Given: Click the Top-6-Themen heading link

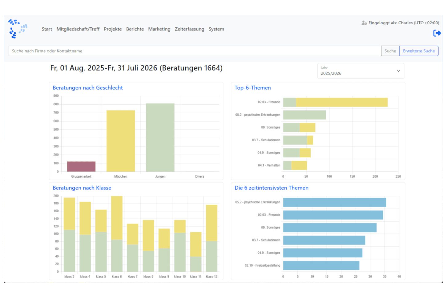Looking at the screenshot, I should (x=252, y=88).
